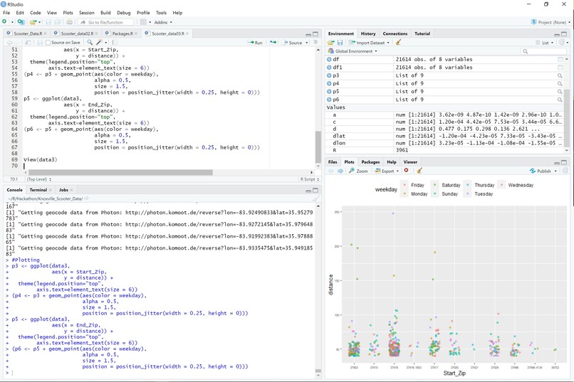Expand the p4 list entry

(x=329, y=83)
